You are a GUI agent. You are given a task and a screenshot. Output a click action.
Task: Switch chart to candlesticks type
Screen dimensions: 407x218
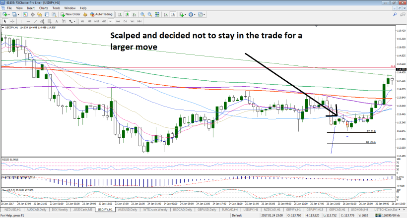coord(127,14)
